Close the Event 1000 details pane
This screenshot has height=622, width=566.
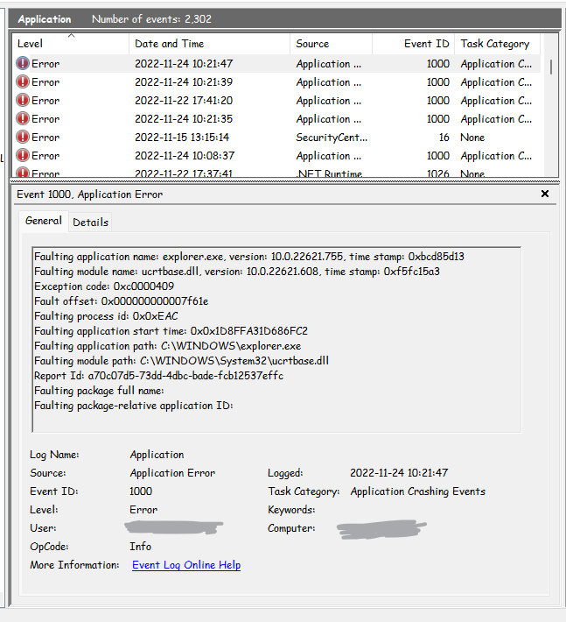(545, 194)
